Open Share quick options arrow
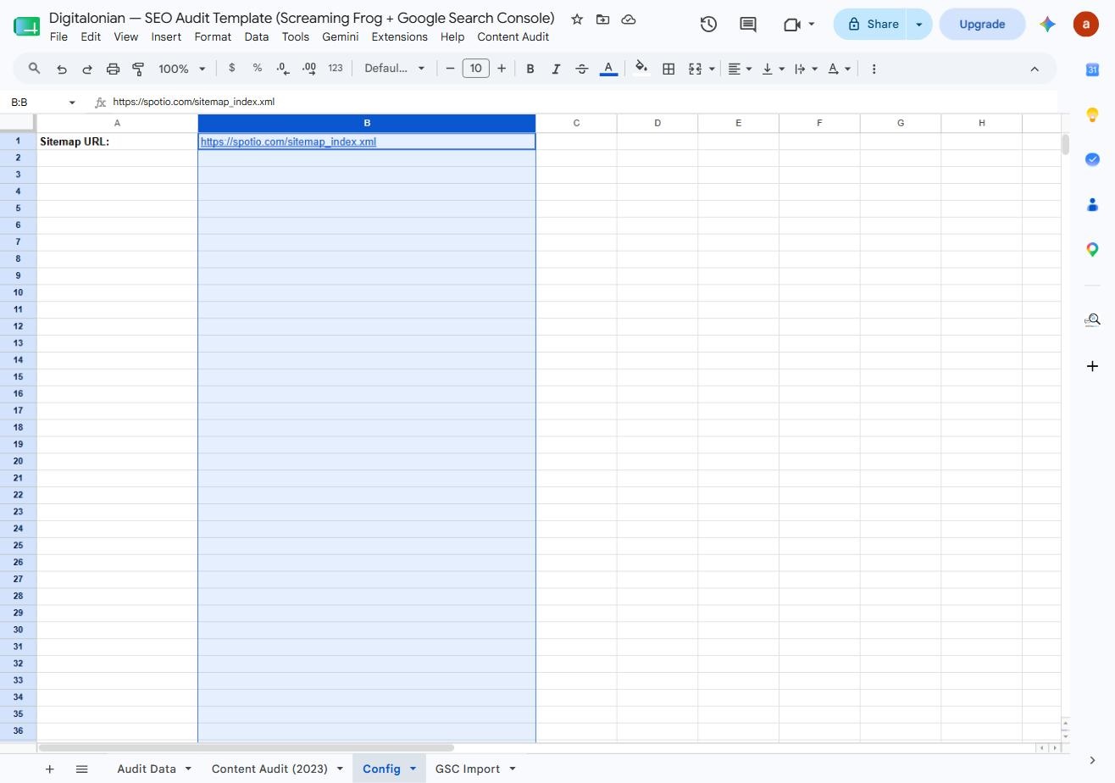 919,24
